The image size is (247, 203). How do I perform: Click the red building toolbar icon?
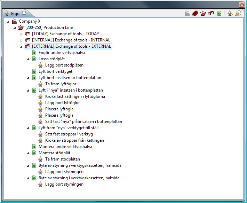tap(195, 14)
